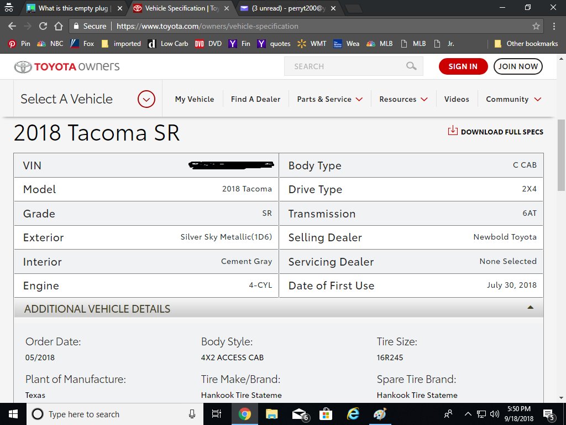Click the '4X2 ACCESS CAB' body style value
566x425 pixels.
[233, 357]
